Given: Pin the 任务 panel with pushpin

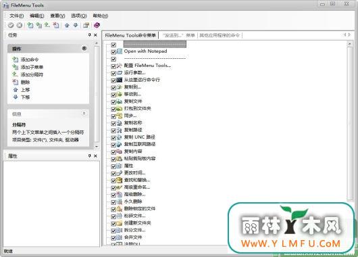Looking at the screenshot, I should pos(89,34).
